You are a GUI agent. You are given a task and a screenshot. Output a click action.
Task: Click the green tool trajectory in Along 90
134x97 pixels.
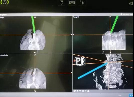coord(114,24)
